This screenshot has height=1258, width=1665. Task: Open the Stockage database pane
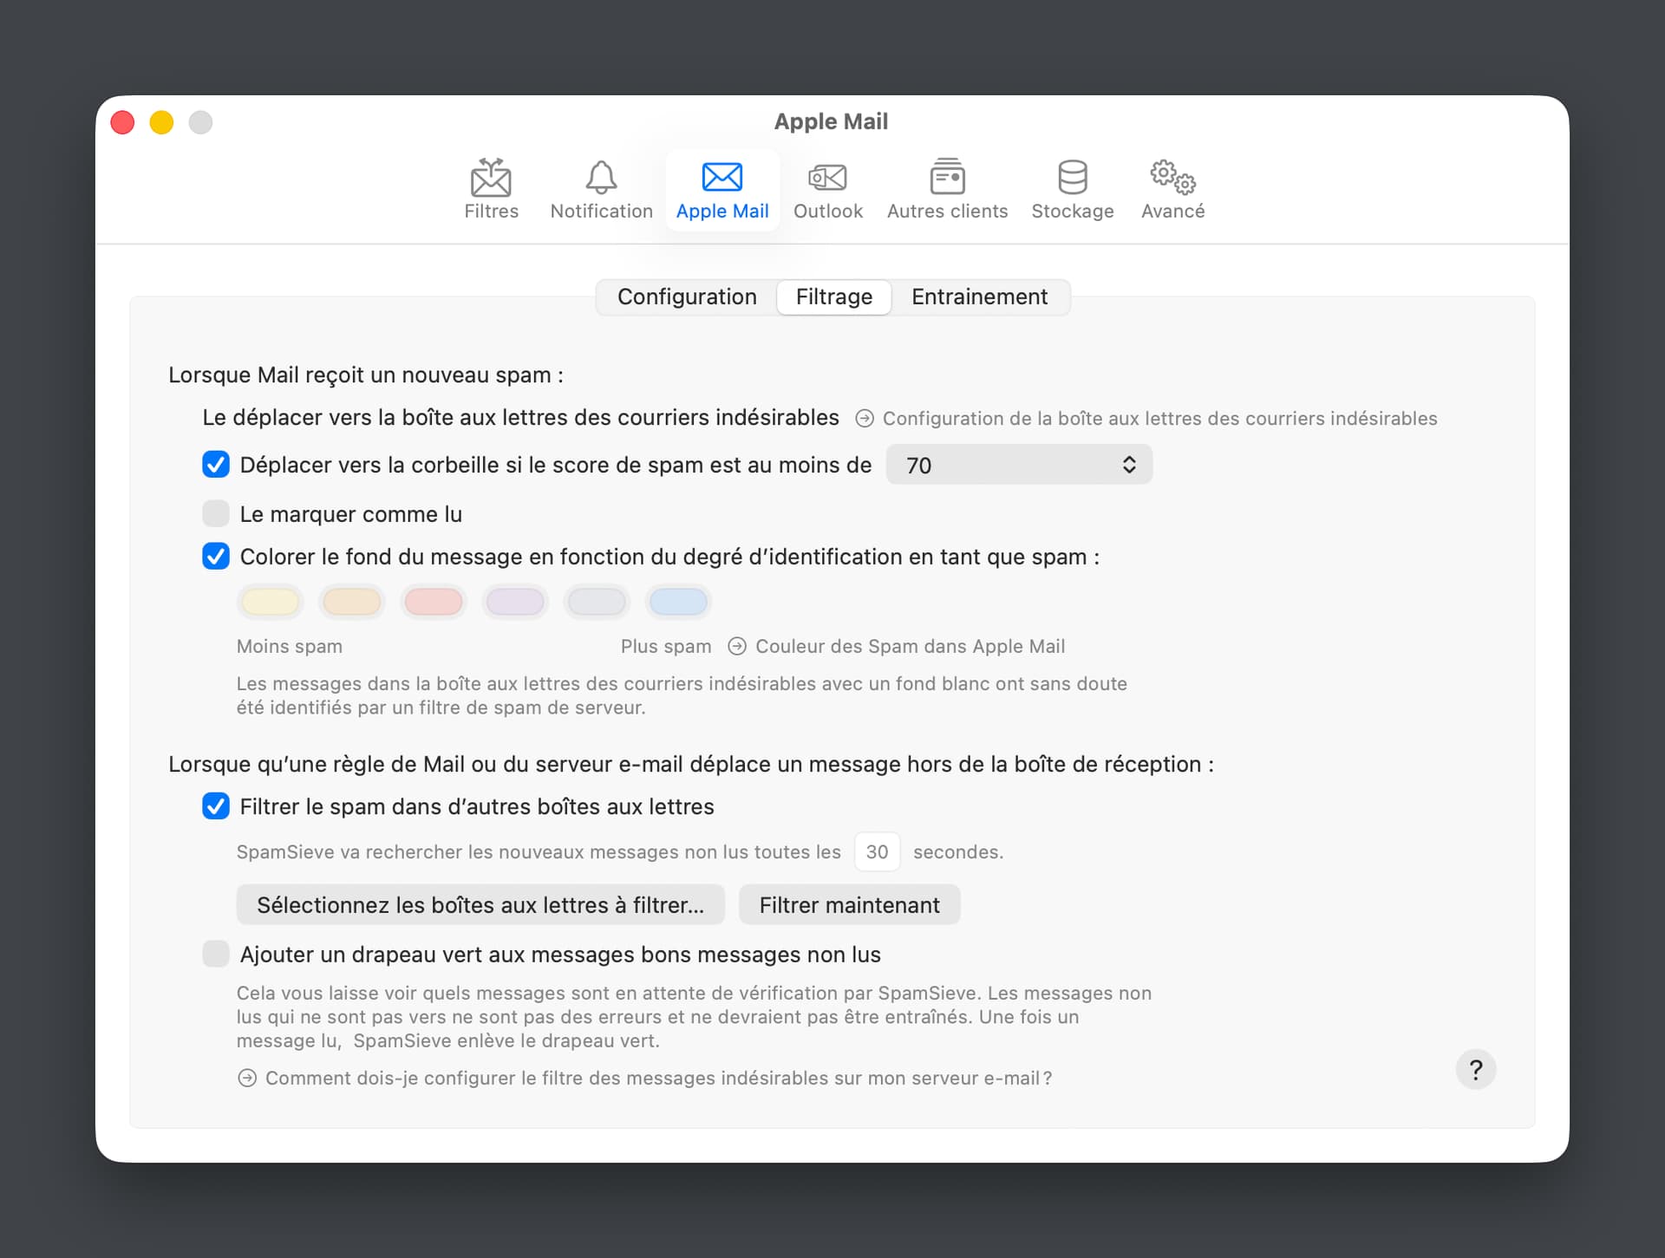(x=1072, y=189)
